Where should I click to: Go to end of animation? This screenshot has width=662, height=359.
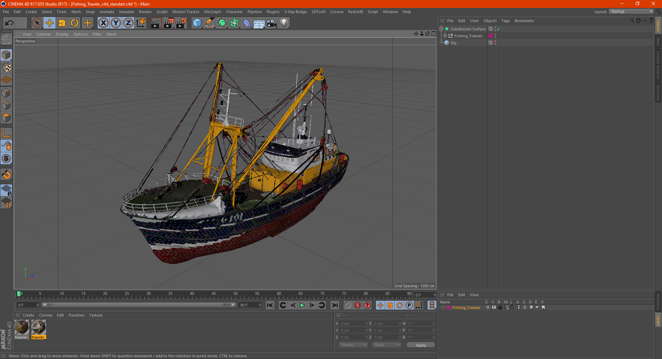pyautogui.click(x=334, y=305)
